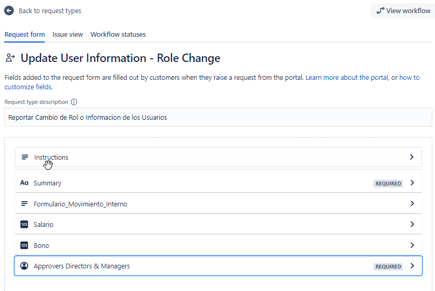The width and height of the screenshot is (435, 291).
Task: Click the View workflow button
Action: tap(403, 11)
